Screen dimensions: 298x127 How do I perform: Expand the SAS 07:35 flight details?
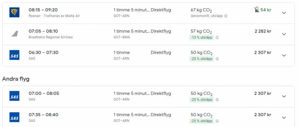pos(284,118)
